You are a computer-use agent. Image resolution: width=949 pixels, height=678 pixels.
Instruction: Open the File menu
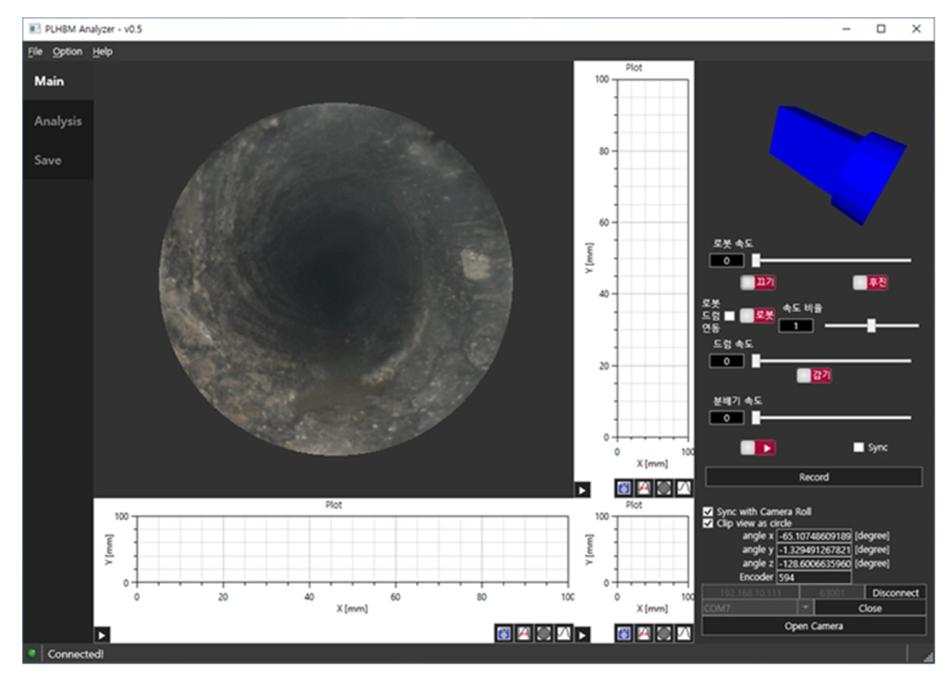35,52
